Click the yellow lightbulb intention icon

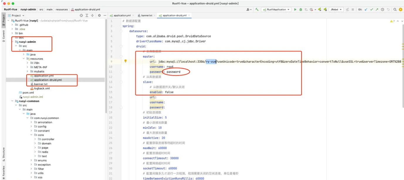(x=125, y=61)
